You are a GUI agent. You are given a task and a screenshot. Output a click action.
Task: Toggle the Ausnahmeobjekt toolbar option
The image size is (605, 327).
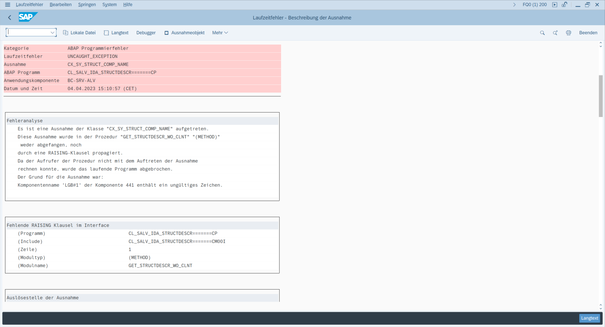[x=185, y=33]
